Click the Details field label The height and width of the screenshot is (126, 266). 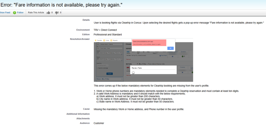tap(86, 20)
